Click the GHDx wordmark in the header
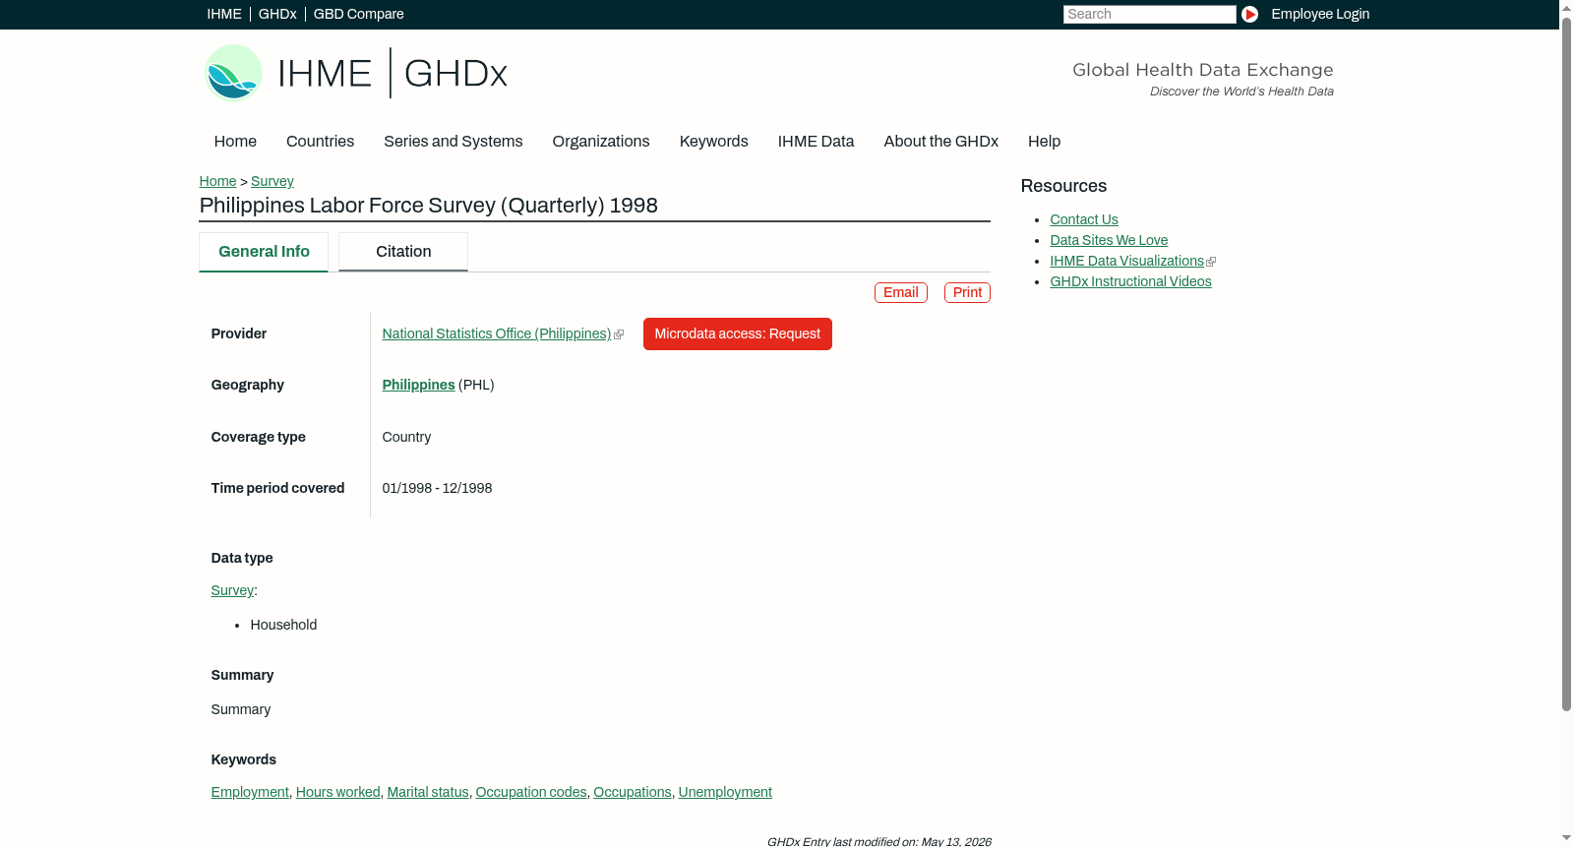 [x=455, y=74]
